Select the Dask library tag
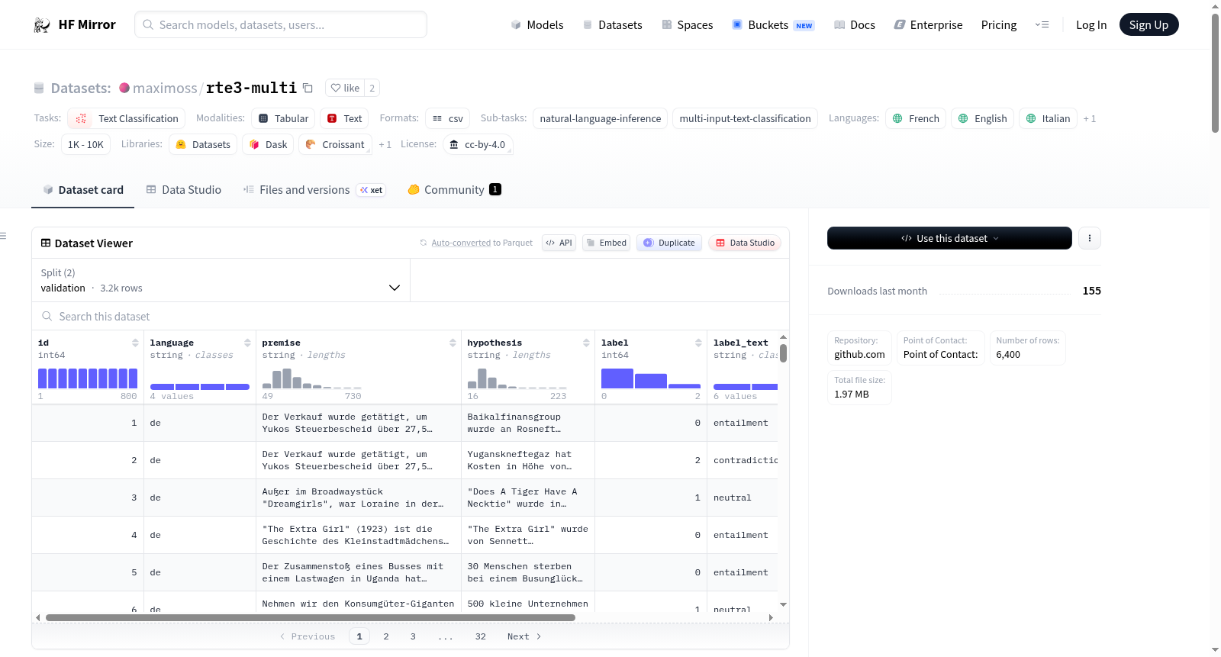Image resolution: width=1221 pixels, height=657 pixels. (x=268, y=144)
